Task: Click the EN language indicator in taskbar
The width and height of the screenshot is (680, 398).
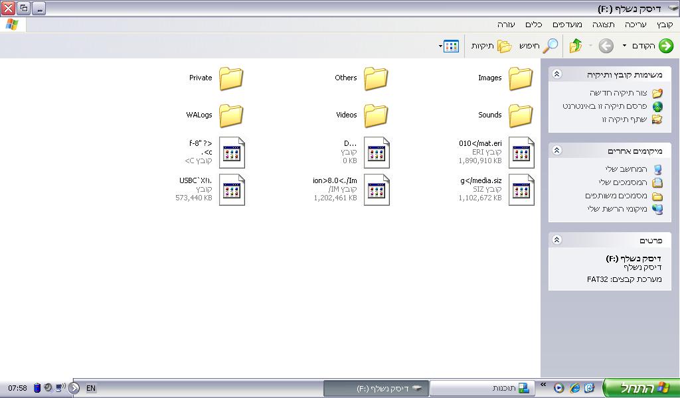Action: point(91,388)
